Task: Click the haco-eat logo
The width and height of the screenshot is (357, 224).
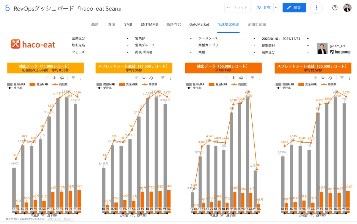Action: tap(33, 45)
